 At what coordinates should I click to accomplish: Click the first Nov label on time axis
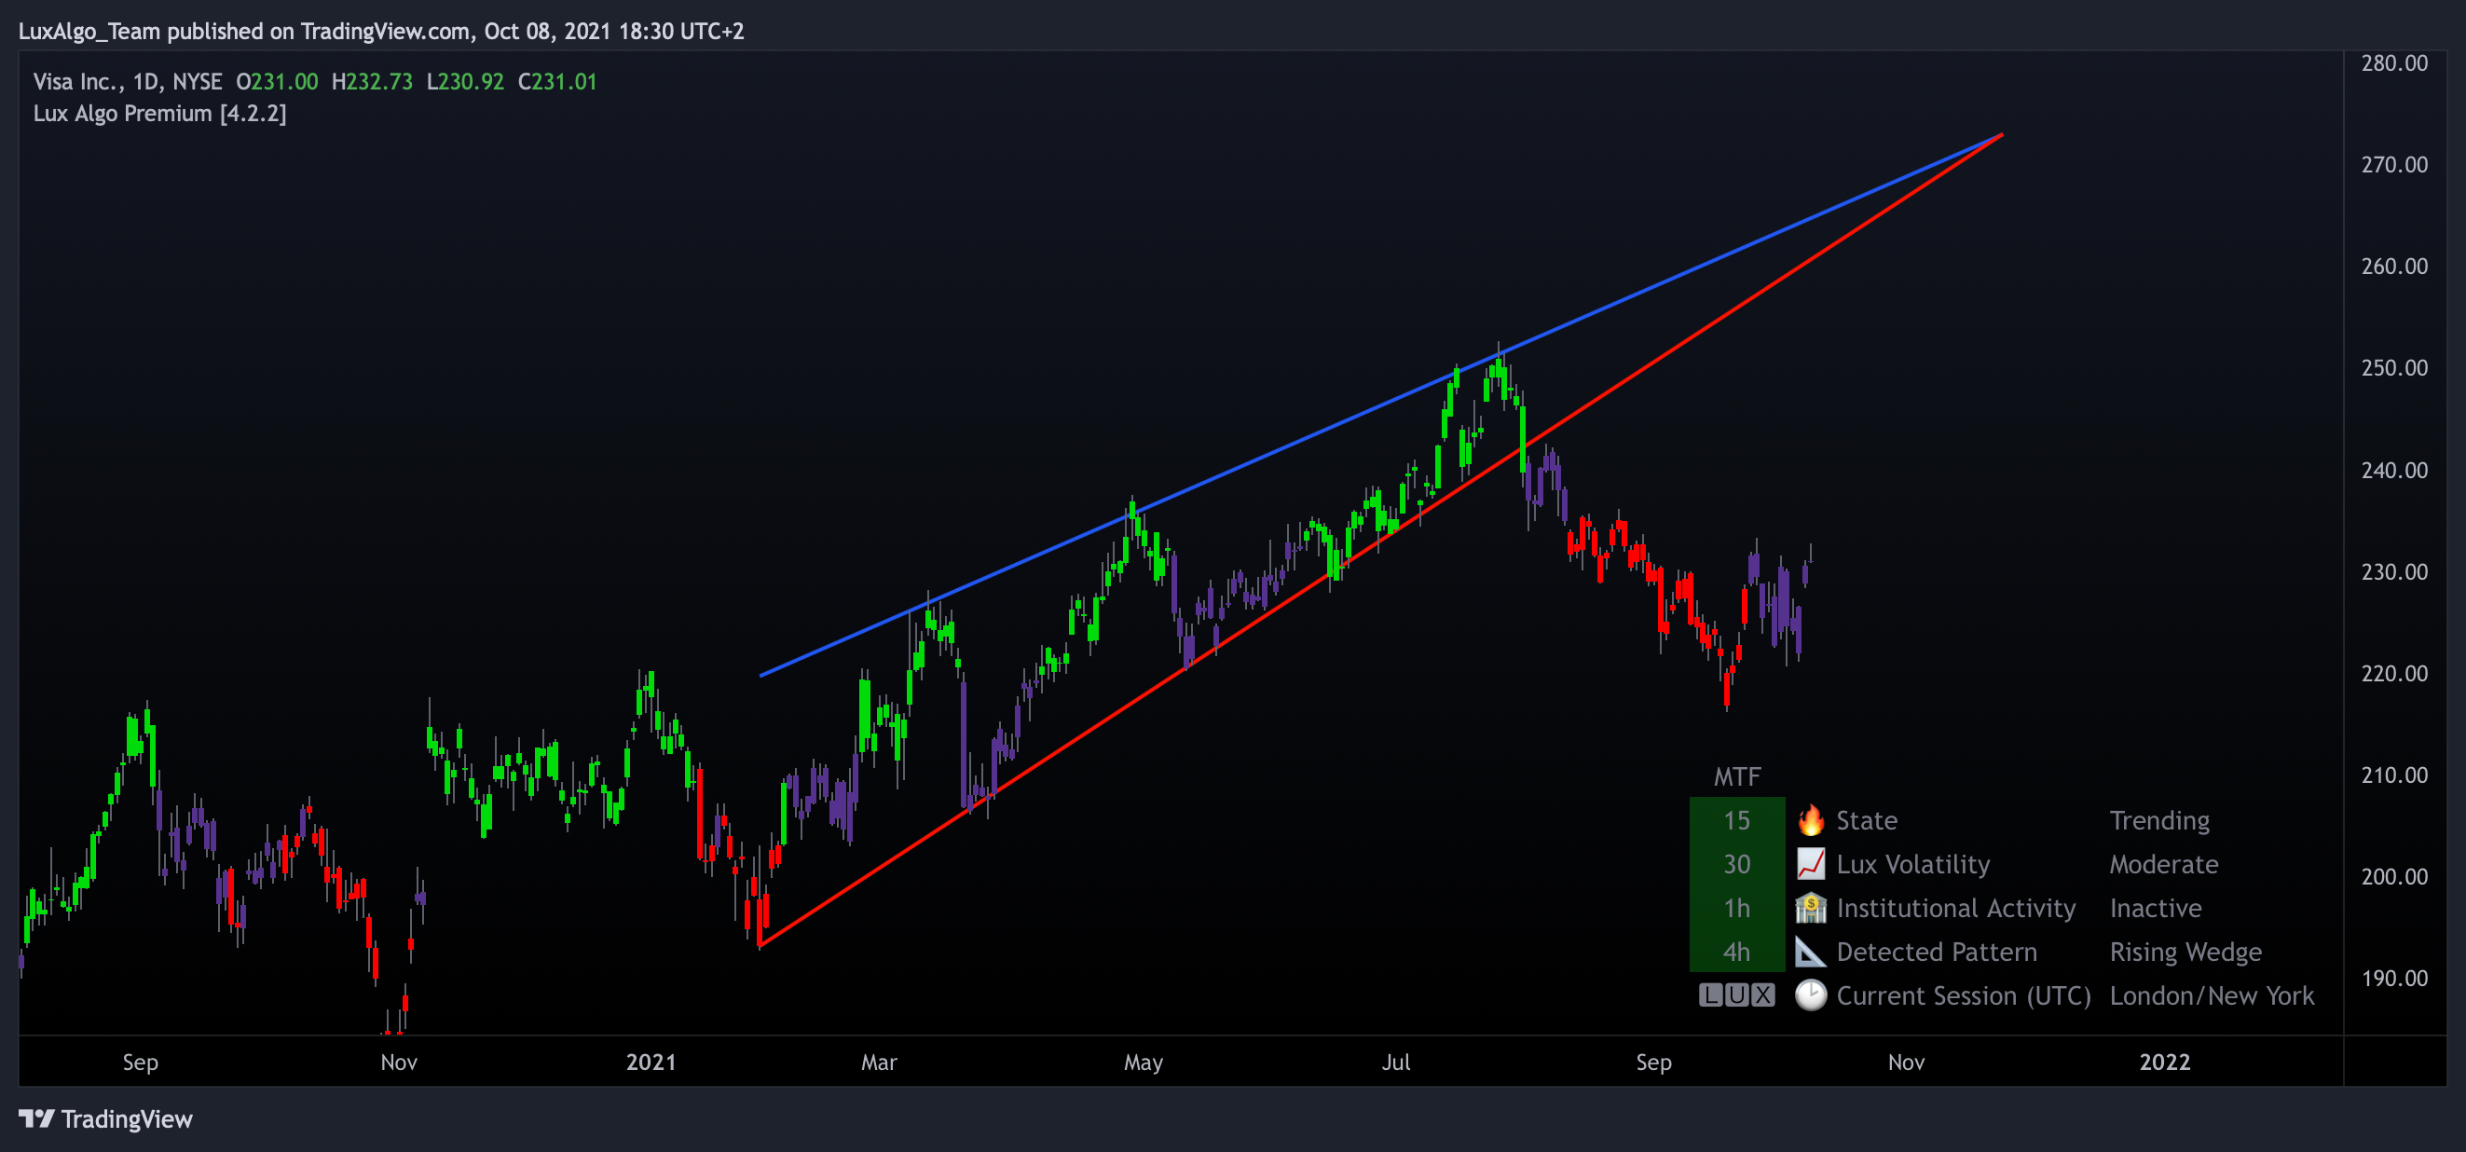398,1062
